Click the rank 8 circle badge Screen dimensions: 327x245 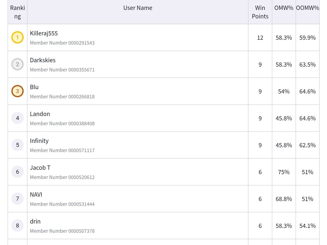(x=17, y=226)
